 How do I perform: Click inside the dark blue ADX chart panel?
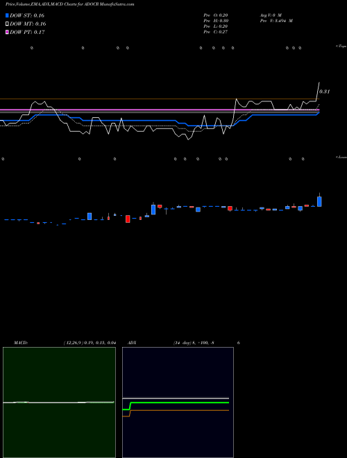pyautogui.click(x=178, y=402)
